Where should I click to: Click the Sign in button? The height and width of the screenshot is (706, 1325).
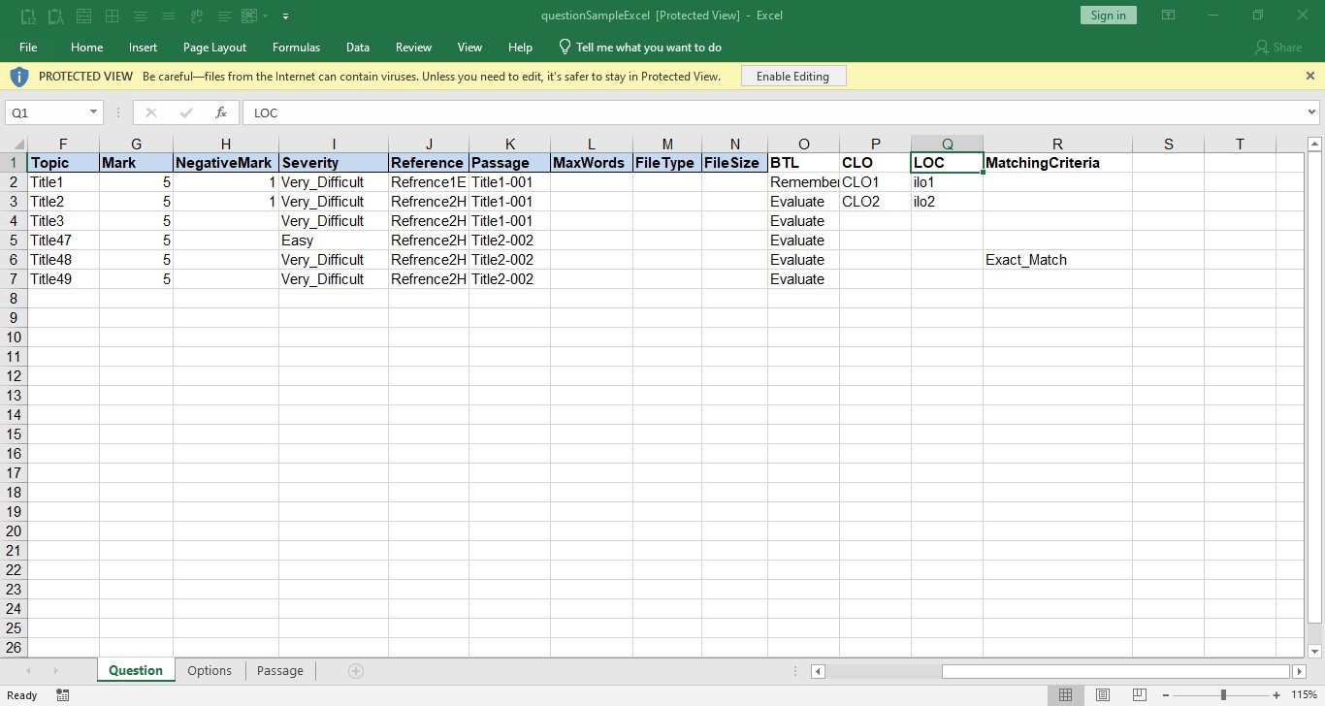pos(1108,16)
